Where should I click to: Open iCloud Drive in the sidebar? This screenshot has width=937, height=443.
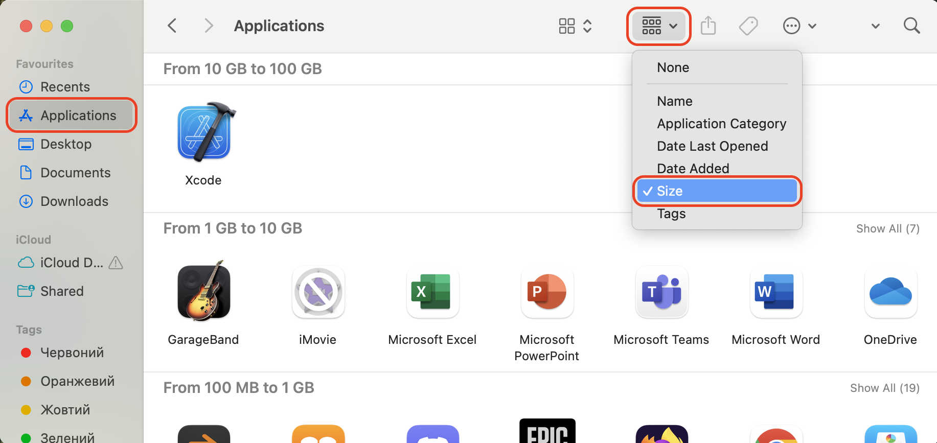coord(72,263)
